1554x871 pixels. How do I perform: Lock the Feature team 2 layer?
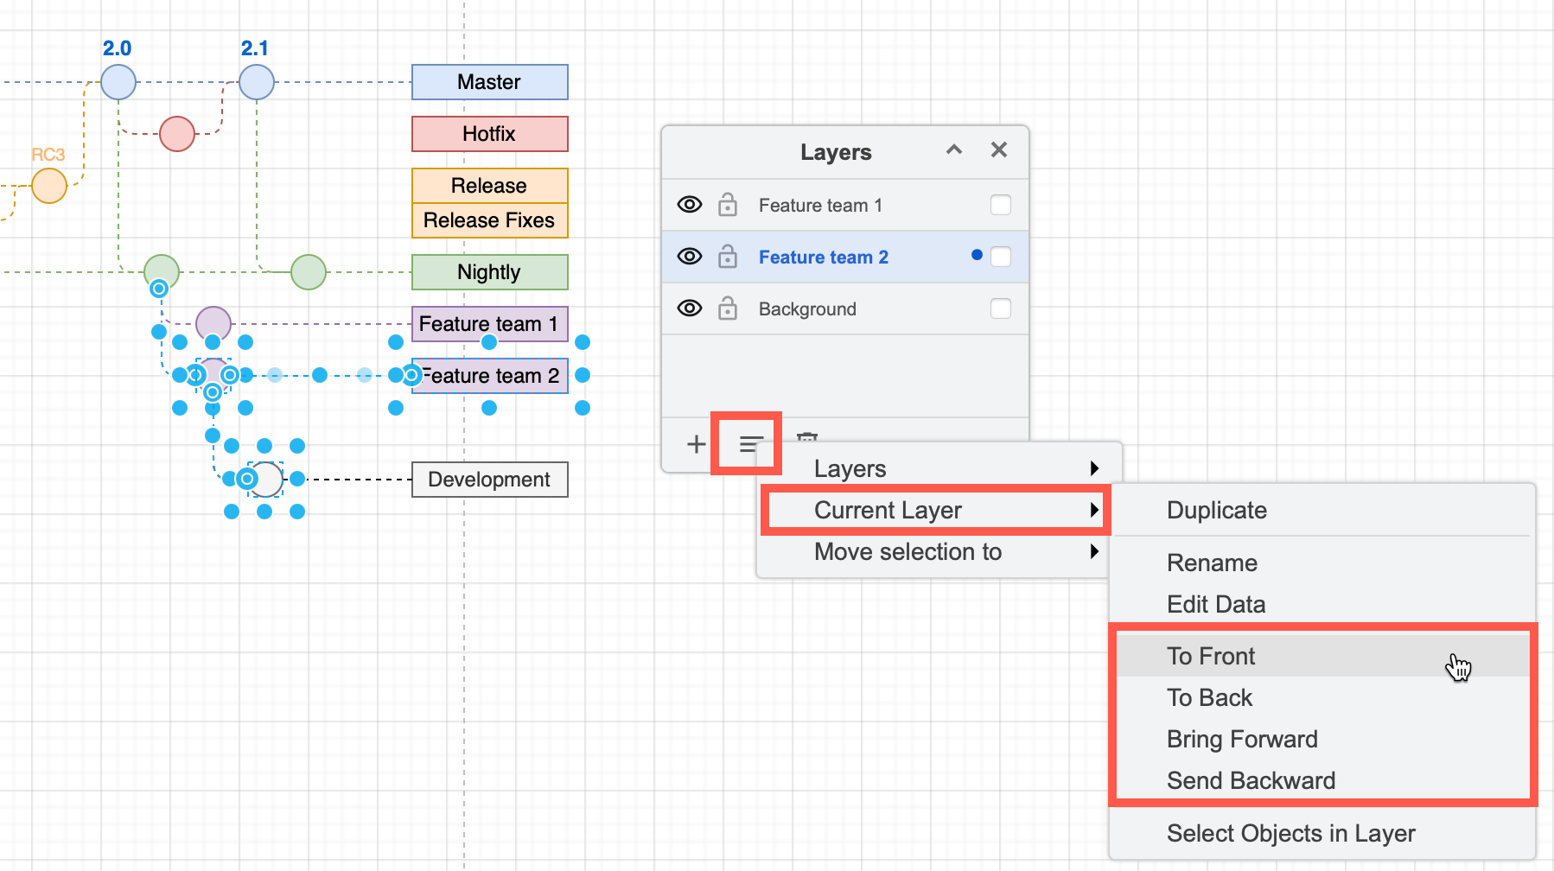tap(727, 257)
